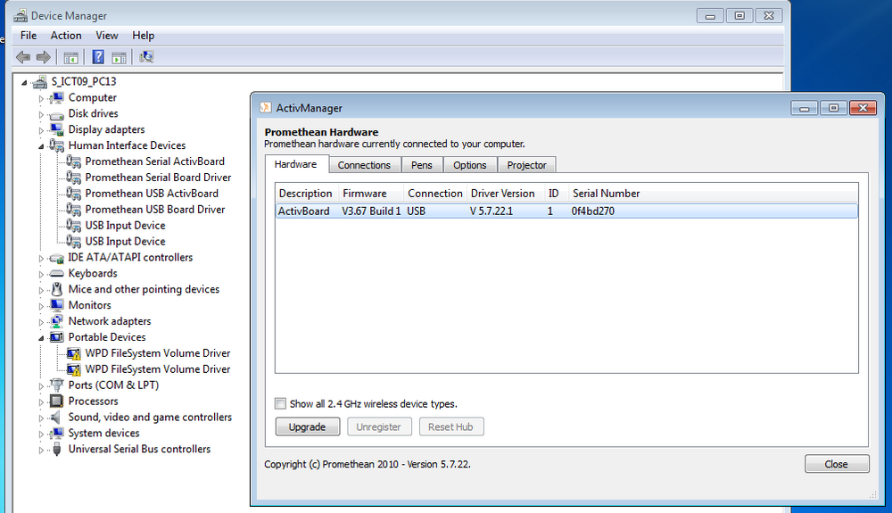Select the second USB Input Device
The height and width of the screenshot is (513, 892).
click(125, 241)
